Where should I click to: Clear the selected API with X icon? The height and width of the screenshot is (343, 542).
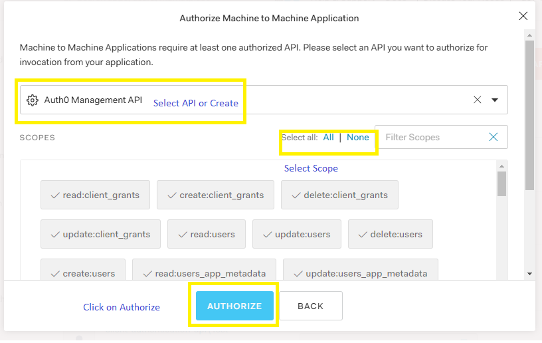pyautogui.click(x=478, y=100)
